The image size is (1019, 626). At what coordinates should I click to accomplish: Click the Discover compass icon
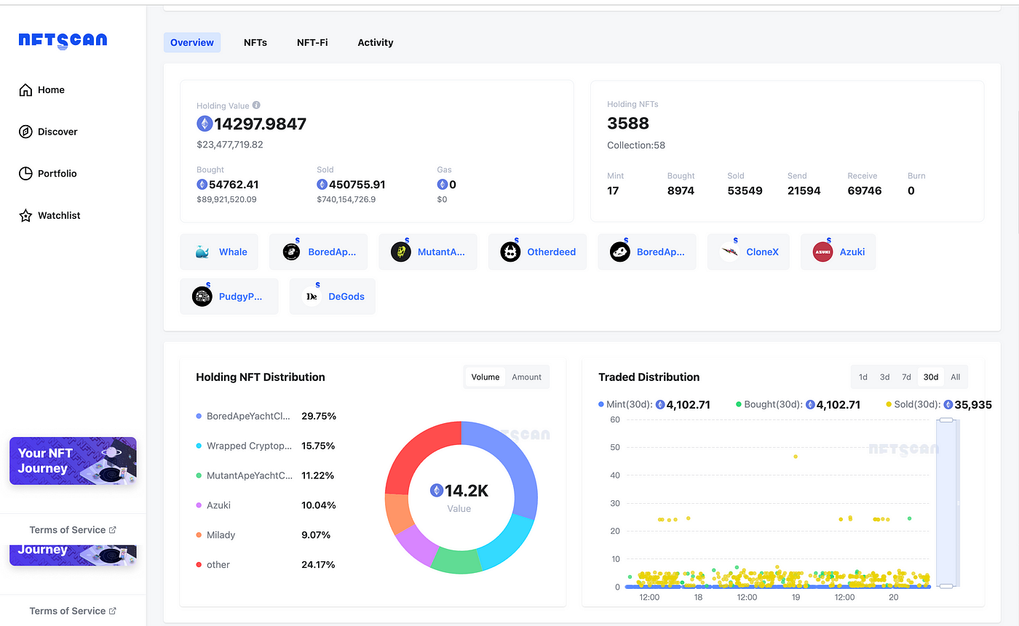click(x=25, y=132)
